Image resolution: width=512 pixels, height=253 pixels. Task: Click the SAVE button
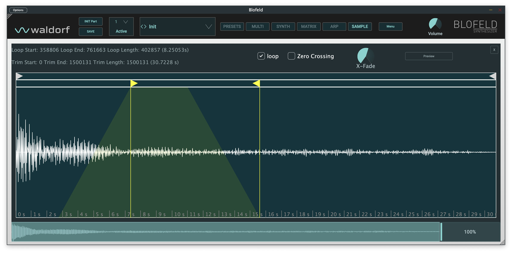91,32
